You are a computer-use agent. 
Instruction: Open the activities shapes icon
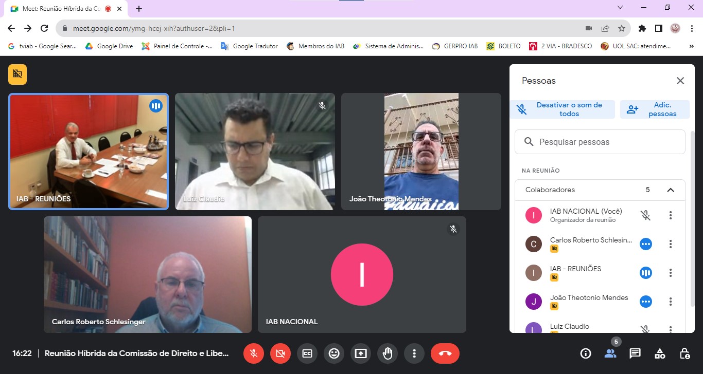tap(660, 353)
